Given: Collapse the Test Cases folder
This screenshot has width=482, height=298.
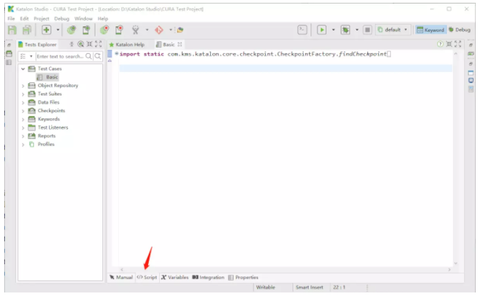Looking at the screenshot, I should pyautogui.click(x=23, y=69).
